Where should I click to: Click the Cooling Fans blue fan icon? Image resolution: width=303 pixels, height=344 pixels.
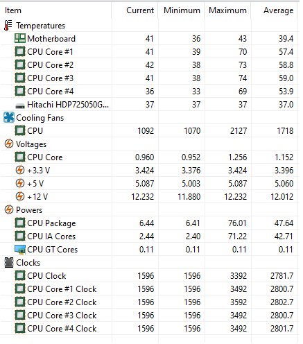pos(9,117)
